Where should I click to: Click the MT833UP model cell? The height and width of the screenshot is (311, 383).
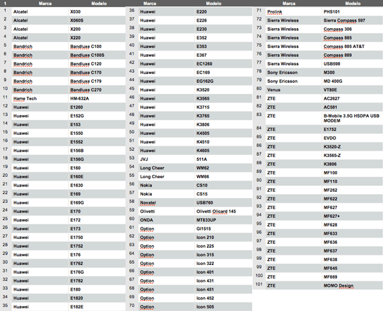223,220
